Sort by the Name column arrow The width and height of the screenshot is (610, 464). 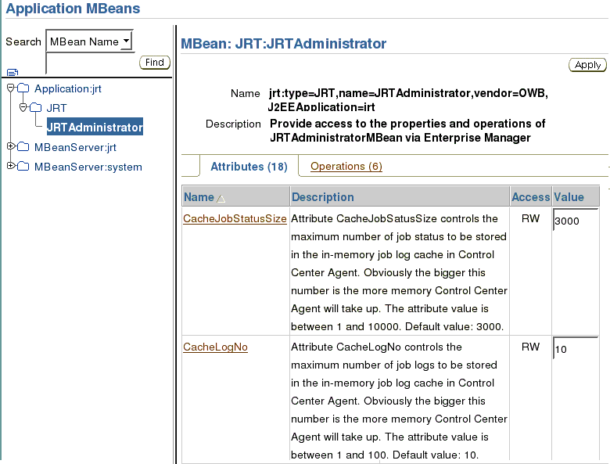(221, 199)
